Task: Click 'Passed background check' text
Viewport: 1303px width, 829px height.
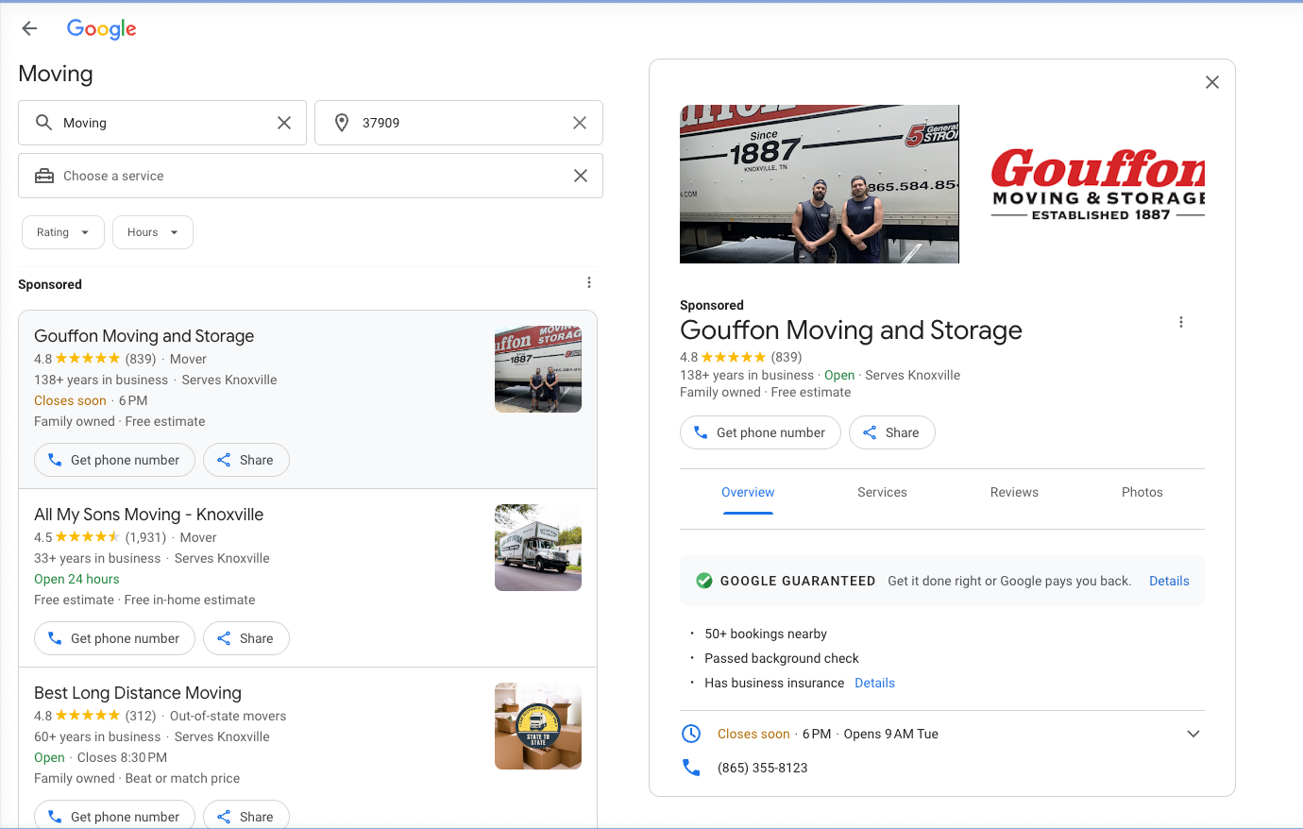Action: (782, 658)
